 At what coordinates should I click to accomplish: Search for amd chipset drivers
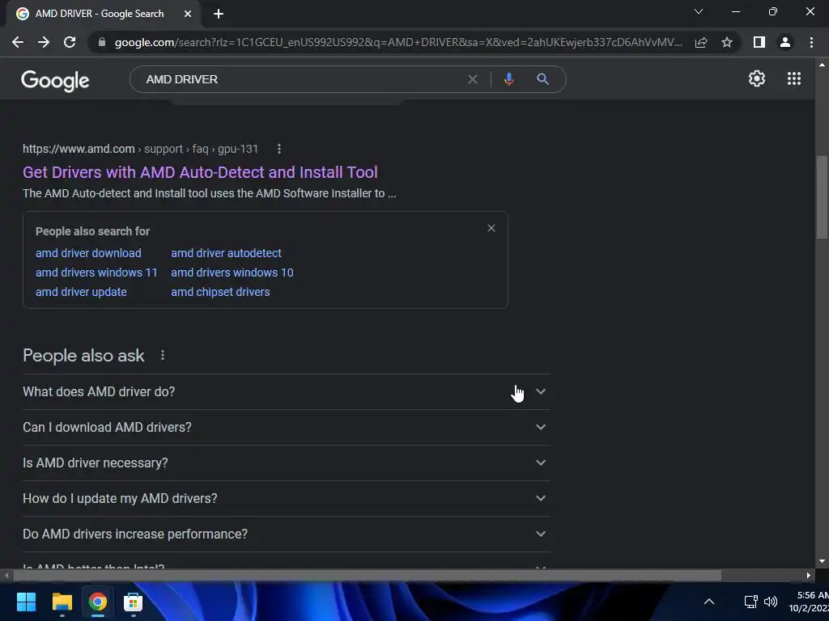point(220,292)
